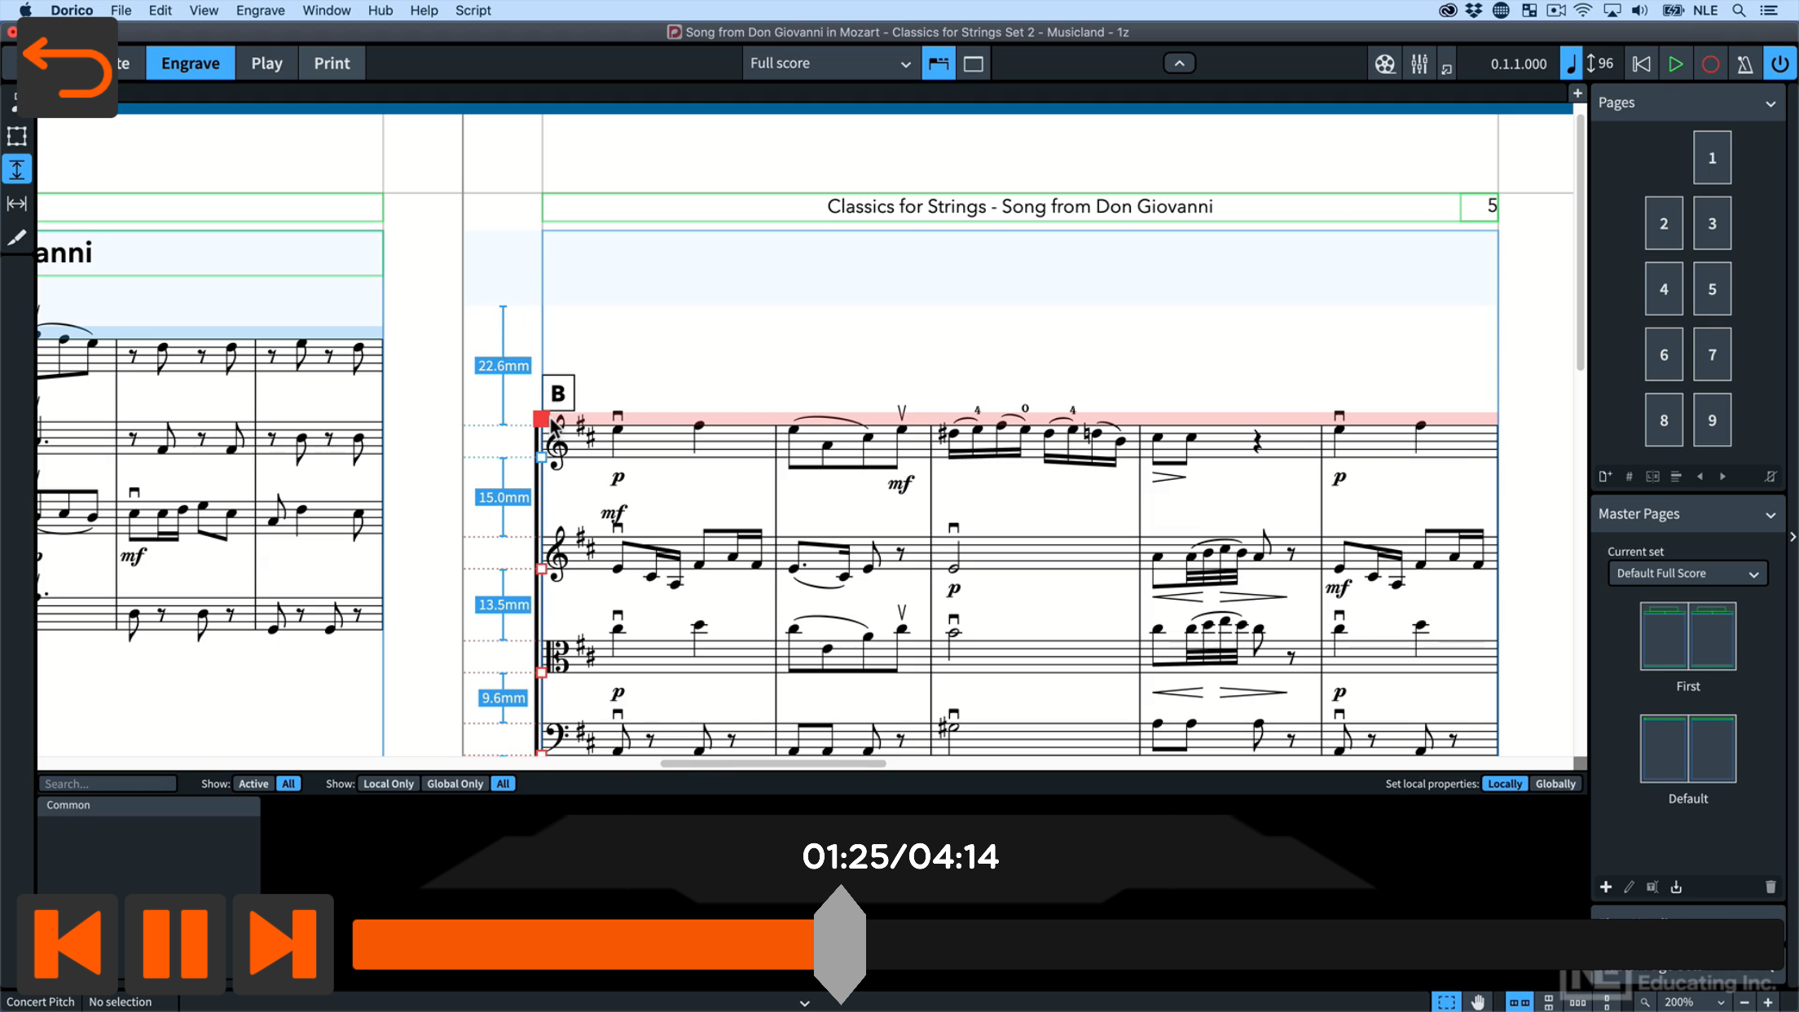Toggle the metronome click icon

pyautogui.click(x=1744, y=64)
